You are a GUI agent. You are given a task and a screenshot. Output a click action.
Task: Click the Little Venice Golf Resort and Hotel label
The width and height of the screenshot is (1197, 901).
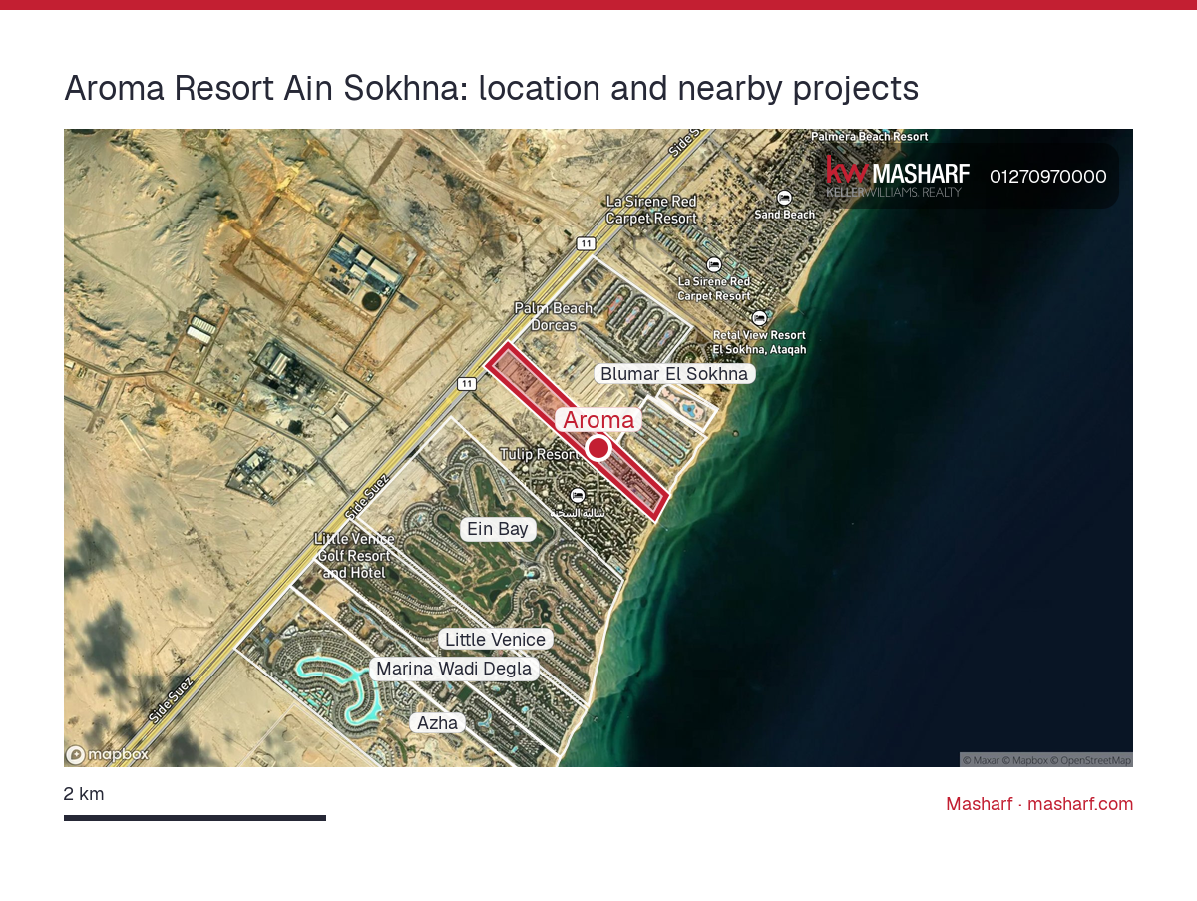pyautogui.click(x=354, y=556)
